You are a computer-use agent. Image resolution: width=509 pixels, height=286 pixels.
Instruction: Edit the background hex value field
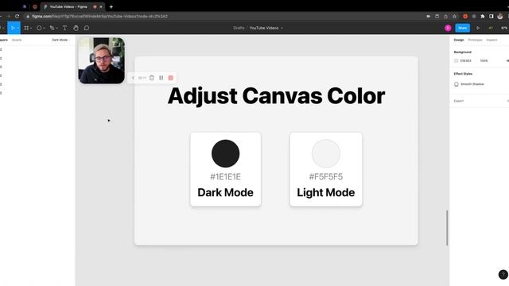(466, 60)
